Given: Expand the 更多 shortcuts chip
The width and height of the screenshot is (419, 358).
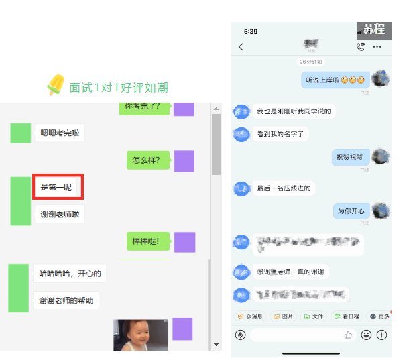Looking at the screenshot, I should point(379,316).
